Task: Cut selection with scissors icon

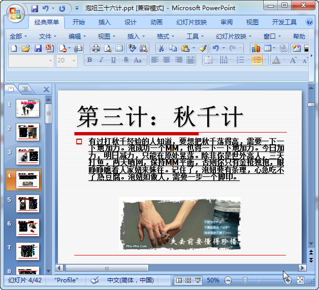Action: click(x=161, y=48)
